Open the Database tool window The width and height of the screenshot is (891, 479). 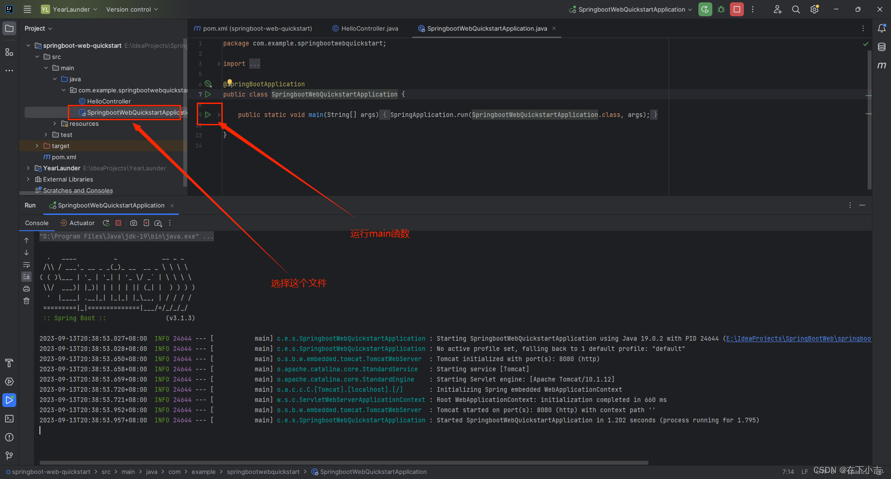coord(882,47)
